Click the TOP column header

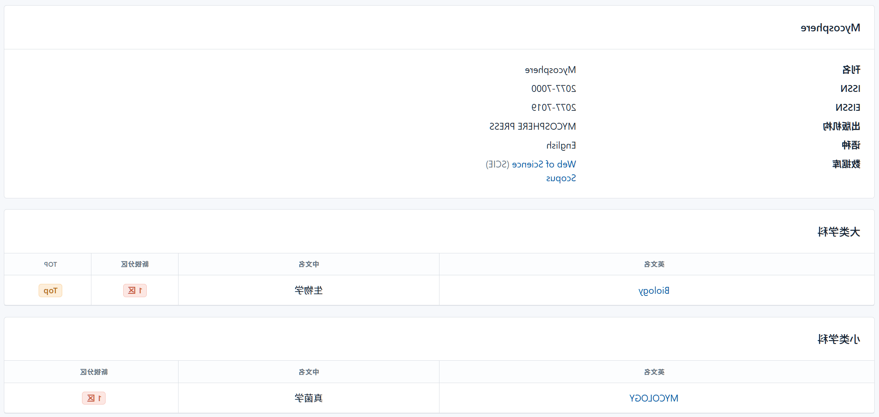[50, 264]
